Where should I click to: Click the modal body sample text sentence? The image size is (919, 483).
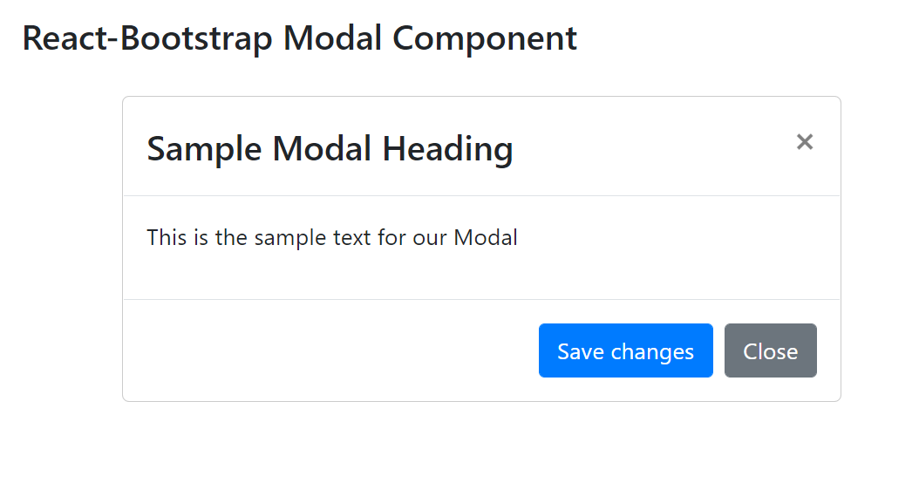pyautogui.click(x=332, y=237)
